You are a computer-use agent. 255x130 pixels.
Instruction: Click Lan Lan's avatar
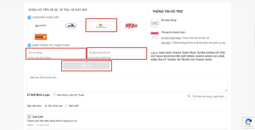(x=29, y=117)
